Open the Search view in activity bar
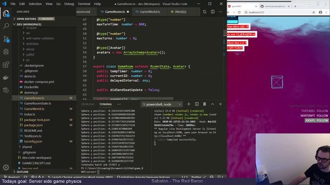This screenshot has height=185, width=330. click(6, 26)
